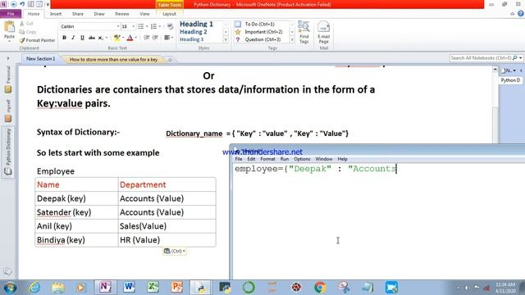
Task: Apply bullet list formatting
Action: point(141,26)
